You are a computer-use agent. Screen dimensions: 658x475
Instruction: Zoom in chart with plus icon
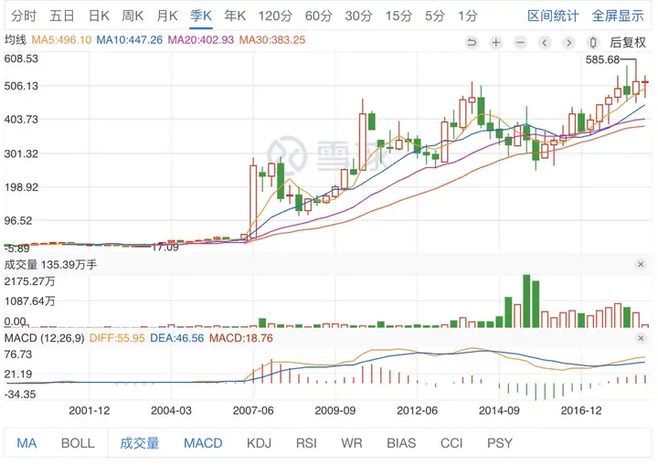(496, 42)
